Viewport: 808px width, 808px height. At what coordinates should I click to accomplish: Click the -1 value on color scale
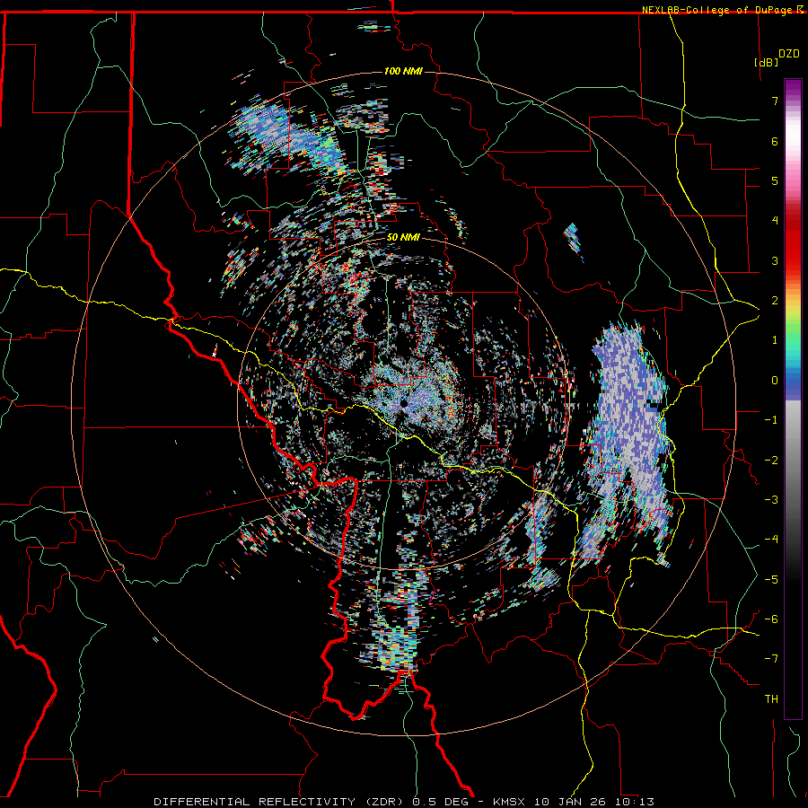[771, 420]
